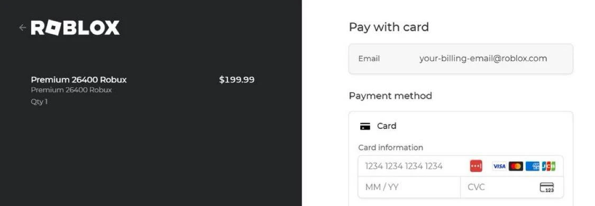Click the Pay with card heading
The width and height of the screenshot is (595, 206).
click(x=389, y=27)
